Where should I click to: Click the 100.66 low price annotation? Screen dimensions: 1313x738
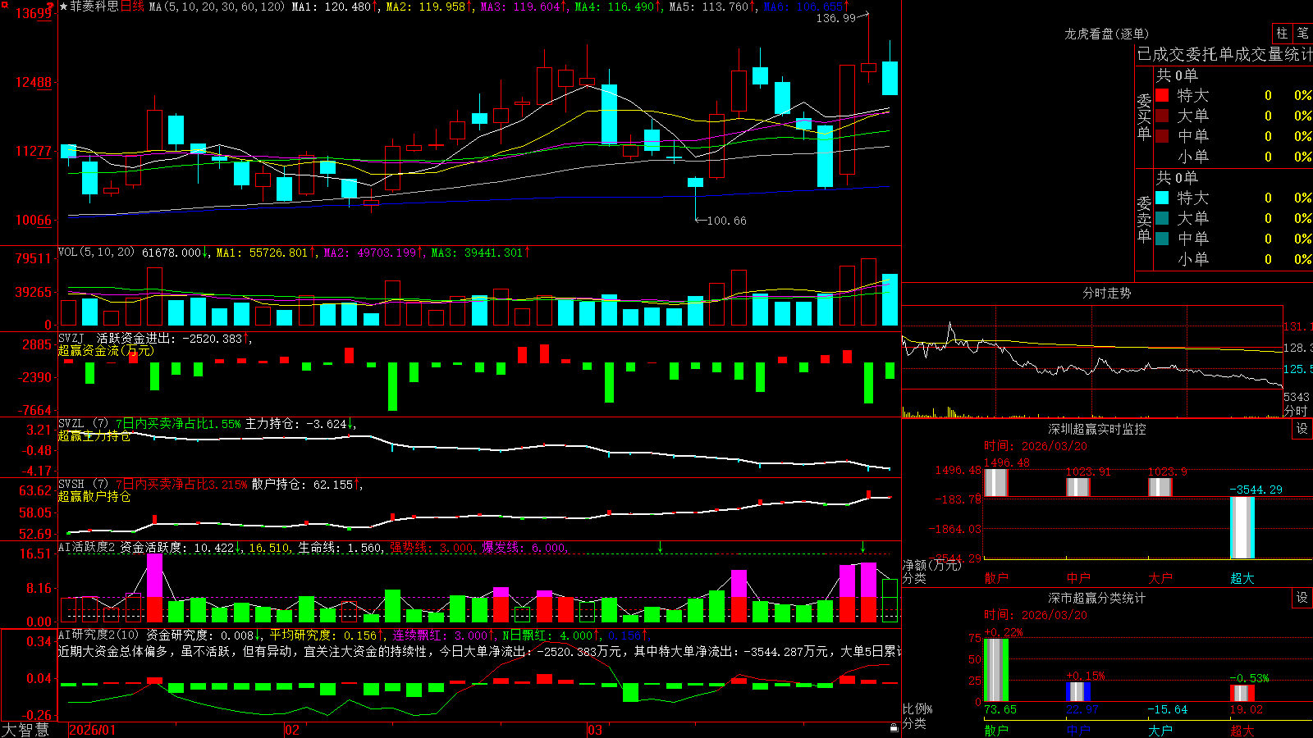coord(727,221)
